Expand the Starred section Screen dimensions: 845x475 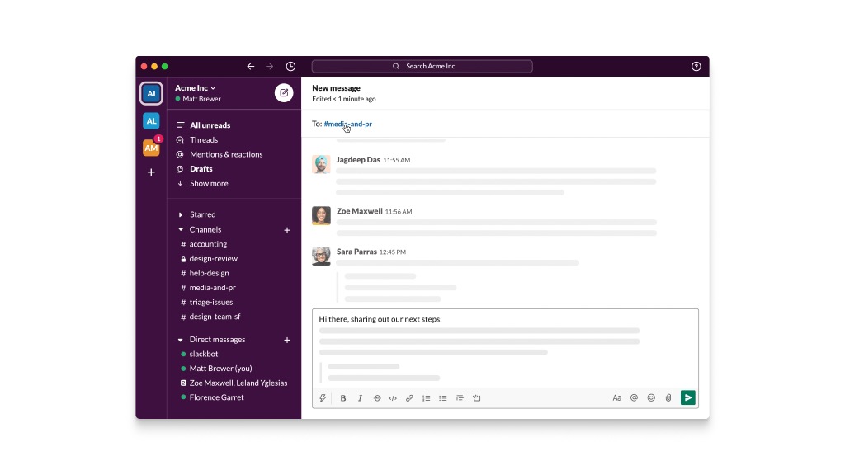[181, 214]
